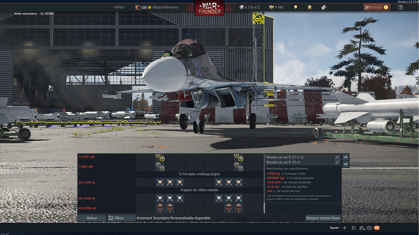Select the Kh-31AD x6 row label
The image size is (419, 235).
click(87, 198)
